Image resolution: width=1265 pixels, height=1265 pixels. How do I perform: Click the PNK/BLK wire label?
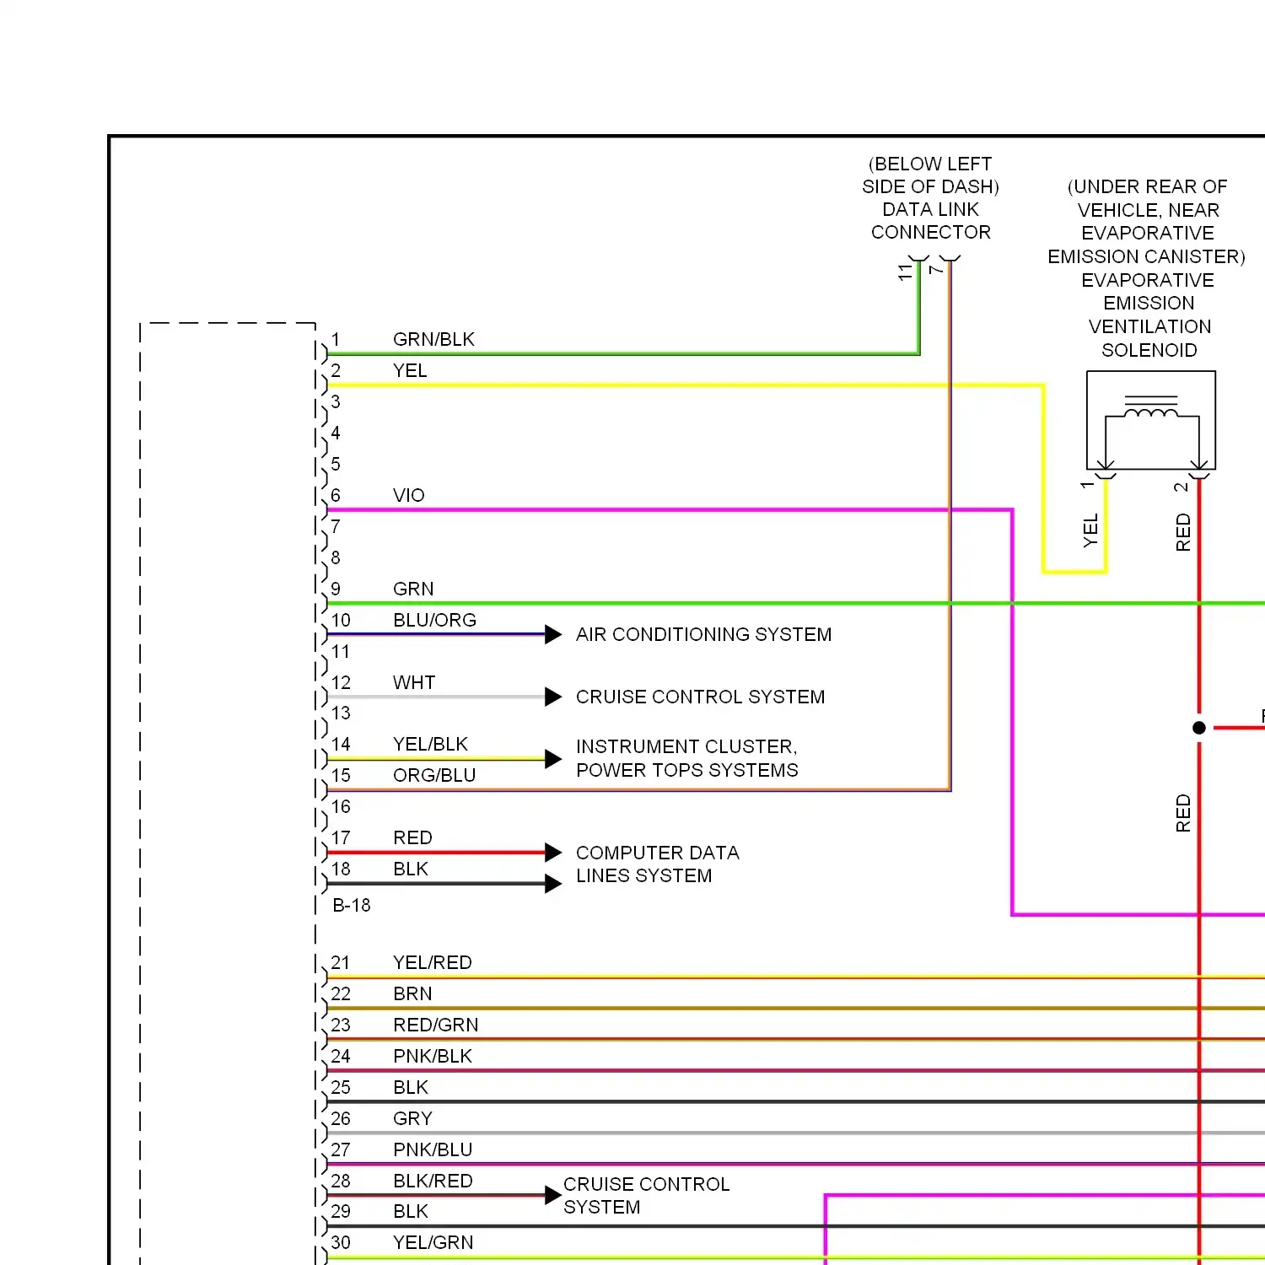pyautogui.click(x=433, y=1056)
